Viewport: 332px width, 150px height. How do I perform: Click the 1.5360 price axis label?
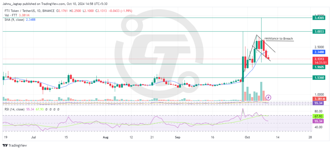[319, 78]
